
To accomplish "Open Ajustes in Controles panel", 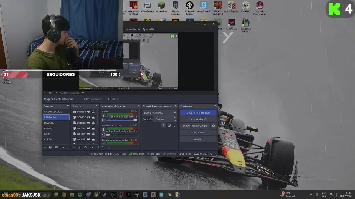I will point(198,139).
